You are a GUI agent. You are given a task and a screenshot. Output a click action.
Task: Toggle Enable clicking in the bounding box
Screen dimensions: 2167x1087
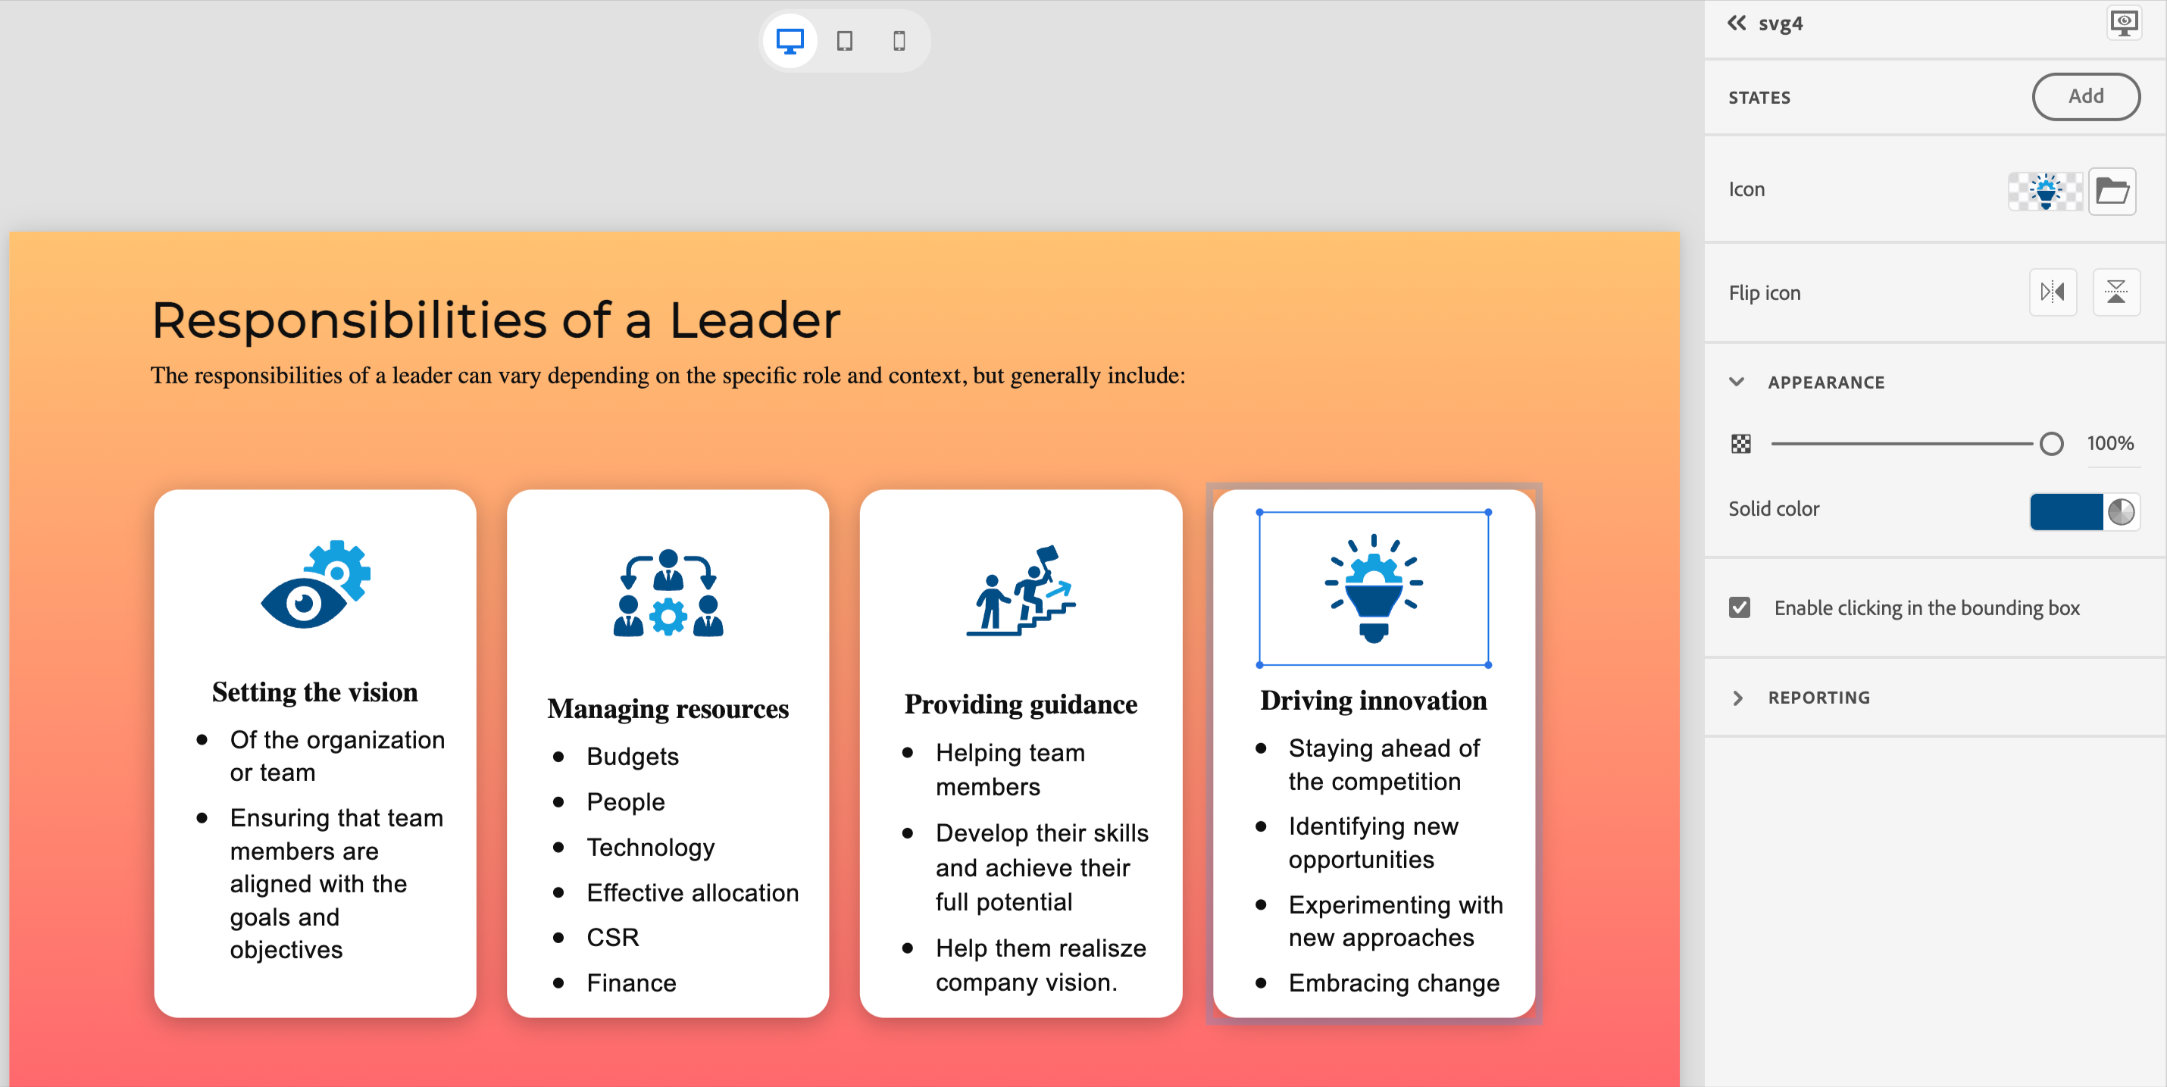[1740, 608]
